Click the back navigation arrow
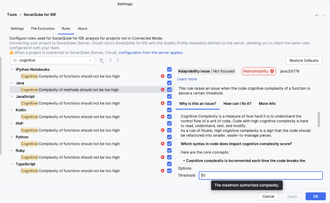The image size is (330, 203). click(317, 15)
